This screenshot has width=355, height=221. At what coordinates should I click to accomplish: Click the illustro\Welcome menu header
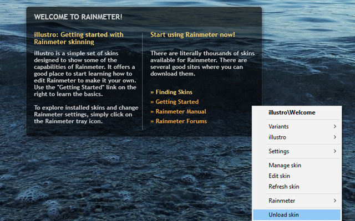pos(292,112)
